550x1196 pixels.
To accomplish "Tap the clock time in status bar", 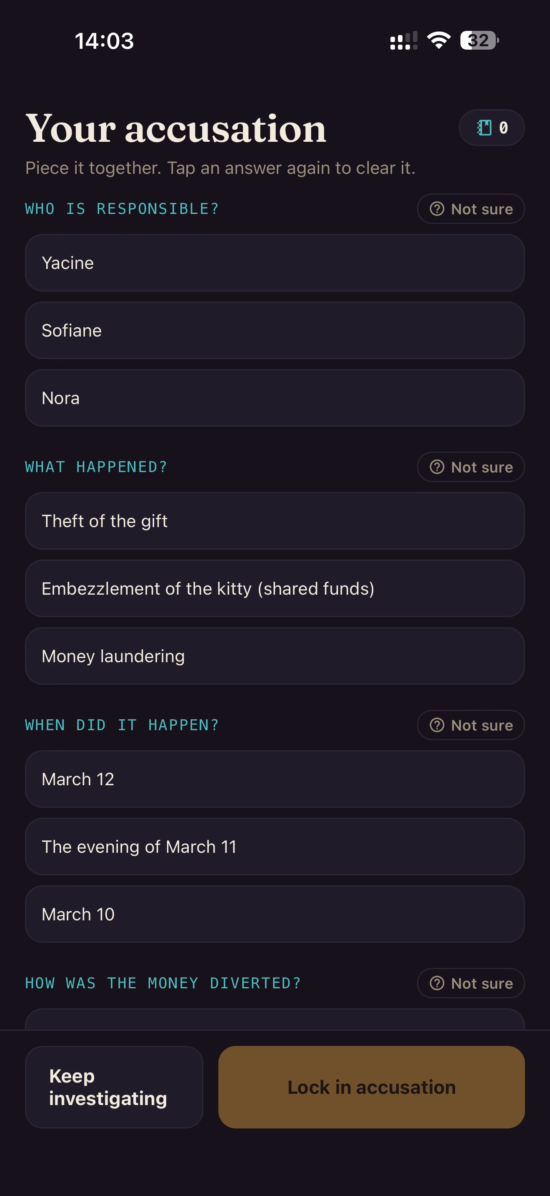I will click(104, 41).
